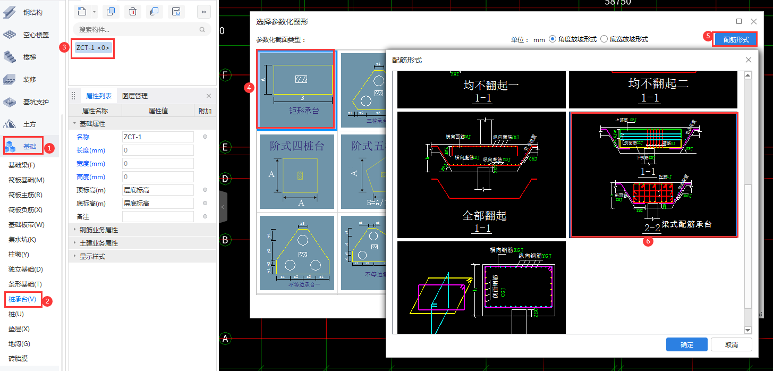Screen dimensions: 773x371
Task: Select 柱墩(Y) in the list
Action: (x=19, y=255)
